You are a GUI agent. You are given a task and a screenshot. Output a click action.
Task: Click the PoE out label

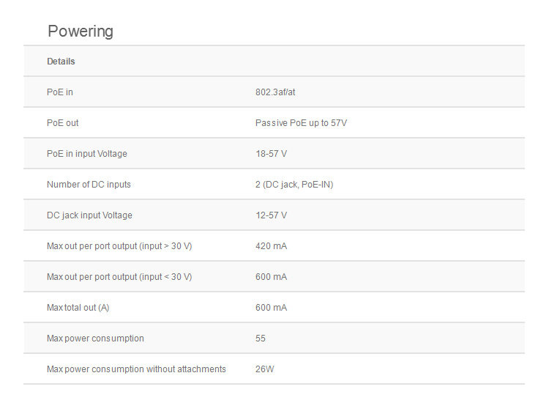(x=63, y=123)
